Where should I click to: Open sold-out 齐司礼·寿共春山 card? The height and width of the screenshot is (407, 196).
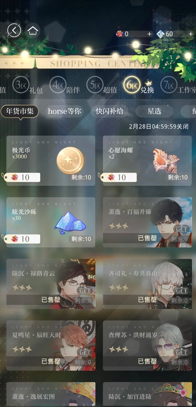(148, 284)
